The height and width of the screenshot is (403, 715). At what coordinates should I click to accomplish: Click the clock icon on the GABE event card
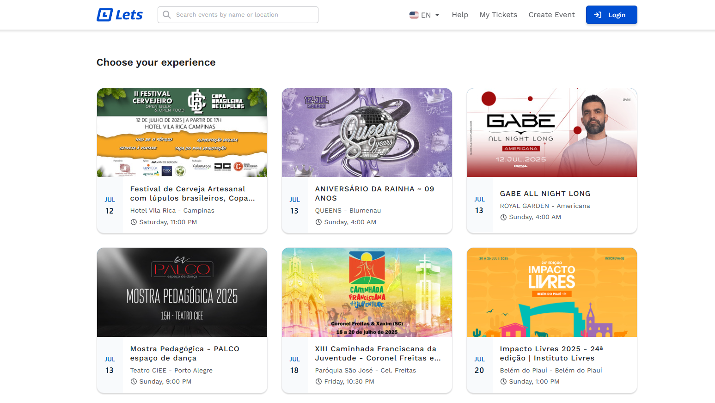[503, 217]
